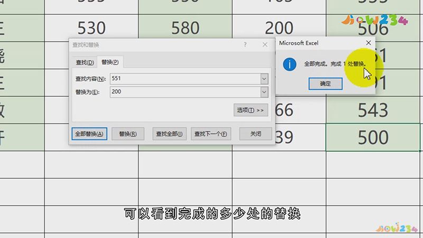Click the 确定 button in the Microsoft Excel dialog
The image size is (423, 238).
click(x=325, y=84)
